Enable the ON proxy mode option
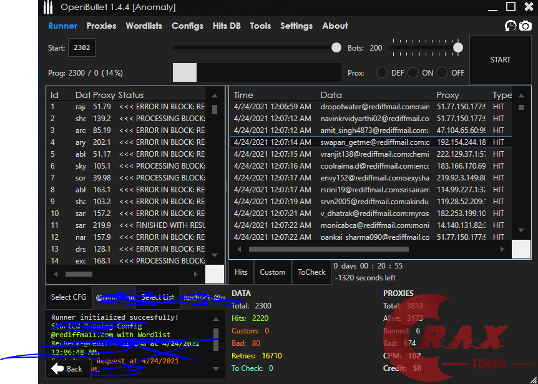This screenshot has width=538, height=384. [413, 72]
